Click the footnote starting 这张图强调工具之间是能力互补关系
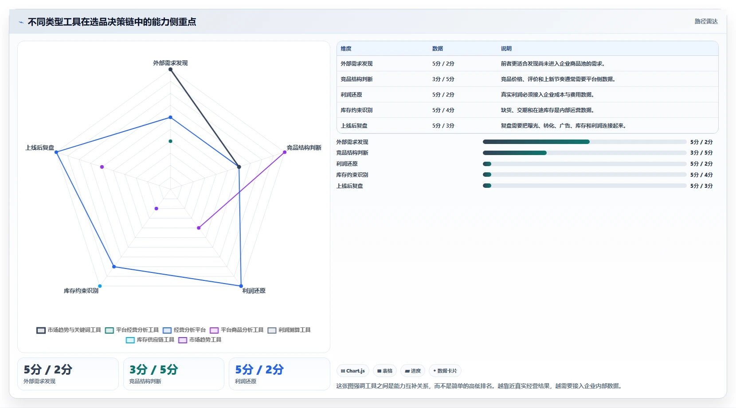 tap(480, 386)
